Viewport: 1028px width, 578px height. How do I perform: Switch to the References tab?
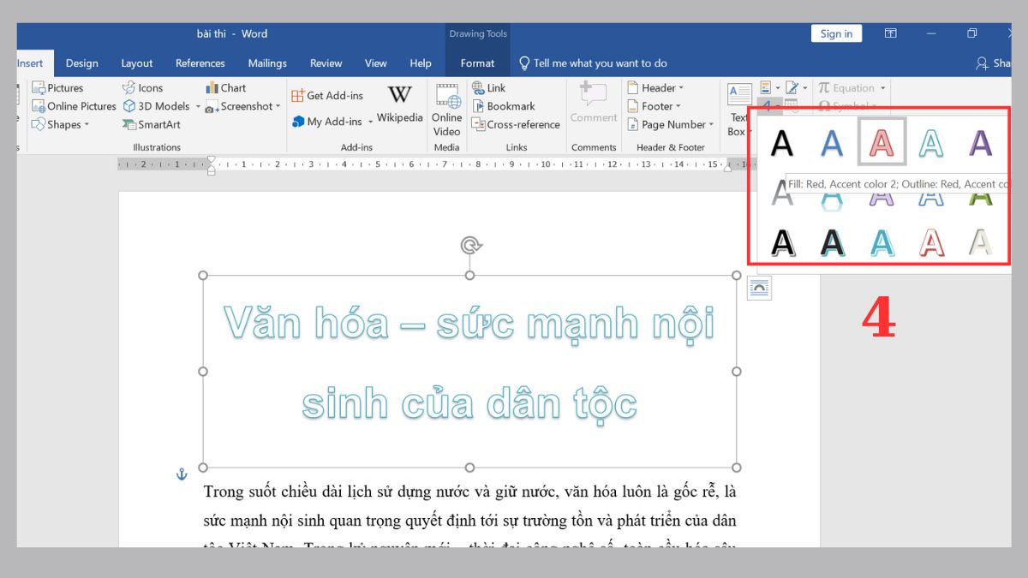click(200, 63)
